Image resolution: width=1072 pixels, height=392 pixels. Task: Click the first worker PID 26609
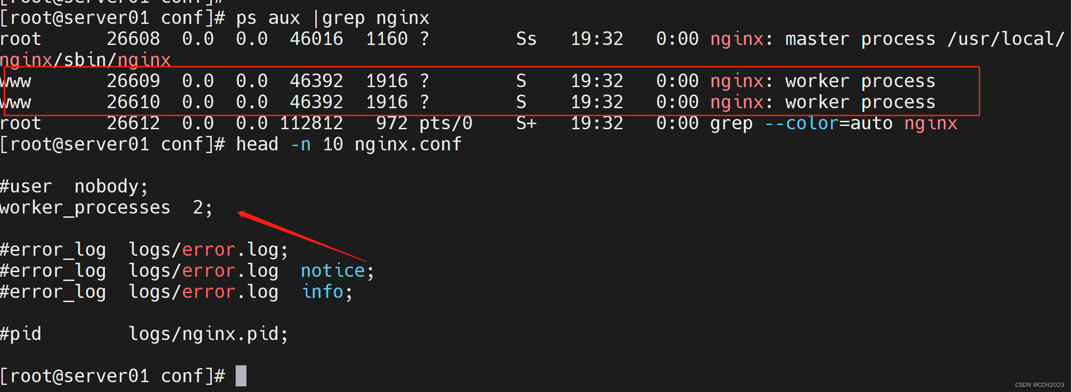133,81
